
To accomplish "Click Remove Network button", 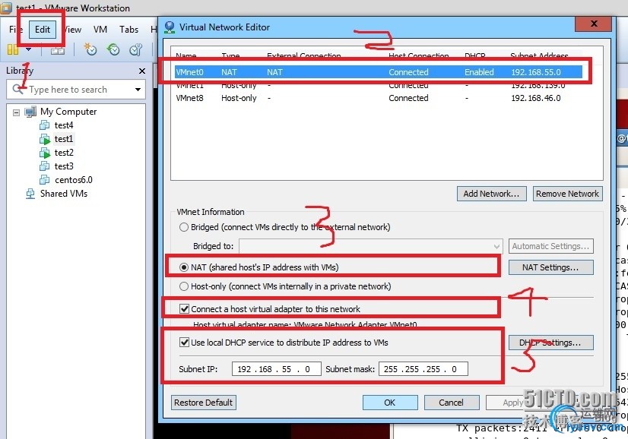I will tap(567, 194).
